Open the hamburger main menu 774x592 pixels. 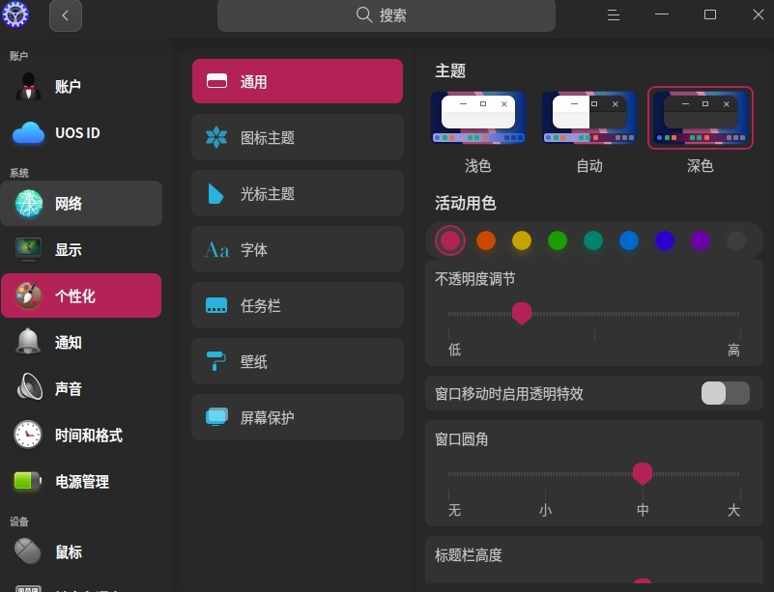tap(613, 15)
